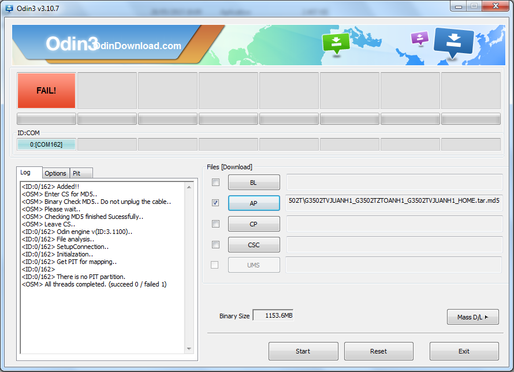This screenshot has height=372, width=514.
Task: Reset the Odin settings
Action: [379, 351]
